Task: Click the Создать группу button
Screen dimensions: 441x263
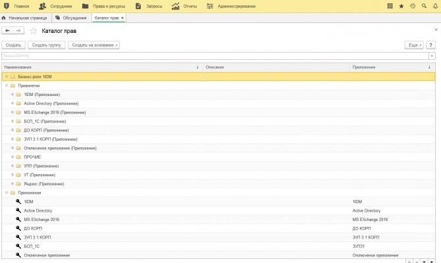Action: [x=47, y=45]
